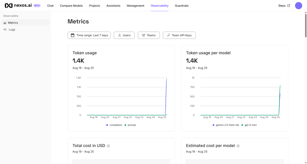Open the Projects section

pos(94,6)
